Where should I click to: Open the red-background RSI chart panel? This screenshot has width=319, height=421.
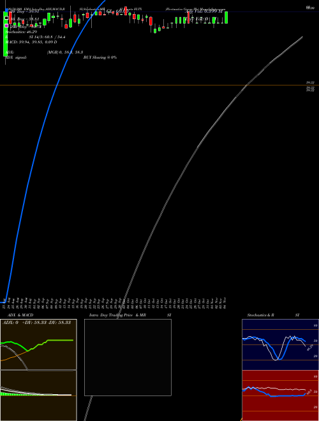click(x=280, y=395)
